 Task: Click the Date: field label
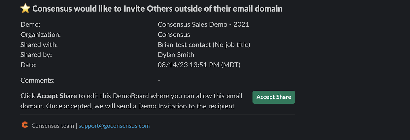click(x=28, y=65)
